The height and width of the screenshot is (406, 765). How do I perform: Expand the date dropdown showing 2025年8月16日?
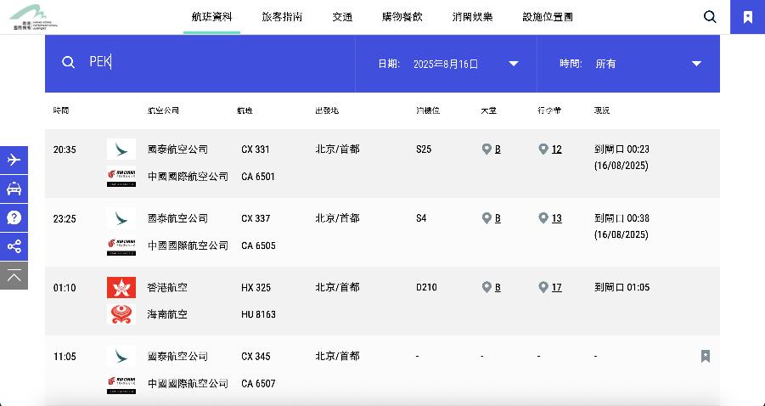(513, 64)
